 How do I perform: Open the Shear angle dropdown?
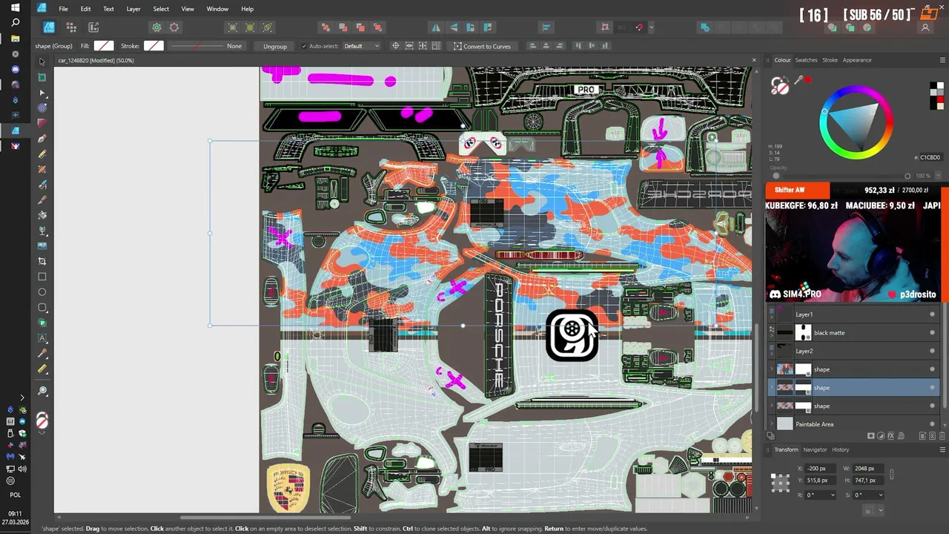[x=880, y=495]
